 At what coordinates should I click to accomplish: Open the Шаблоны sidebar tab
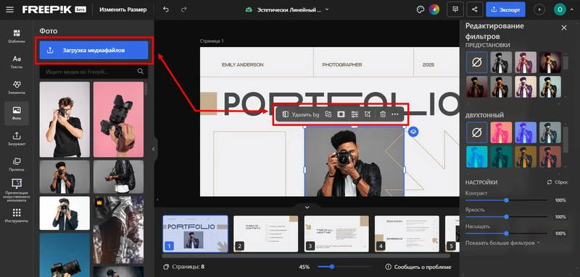click(16, 36)
